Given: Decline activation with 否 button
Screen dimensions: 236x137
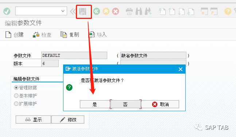Looking at the screenshot, I should click(x=125, y=104).
